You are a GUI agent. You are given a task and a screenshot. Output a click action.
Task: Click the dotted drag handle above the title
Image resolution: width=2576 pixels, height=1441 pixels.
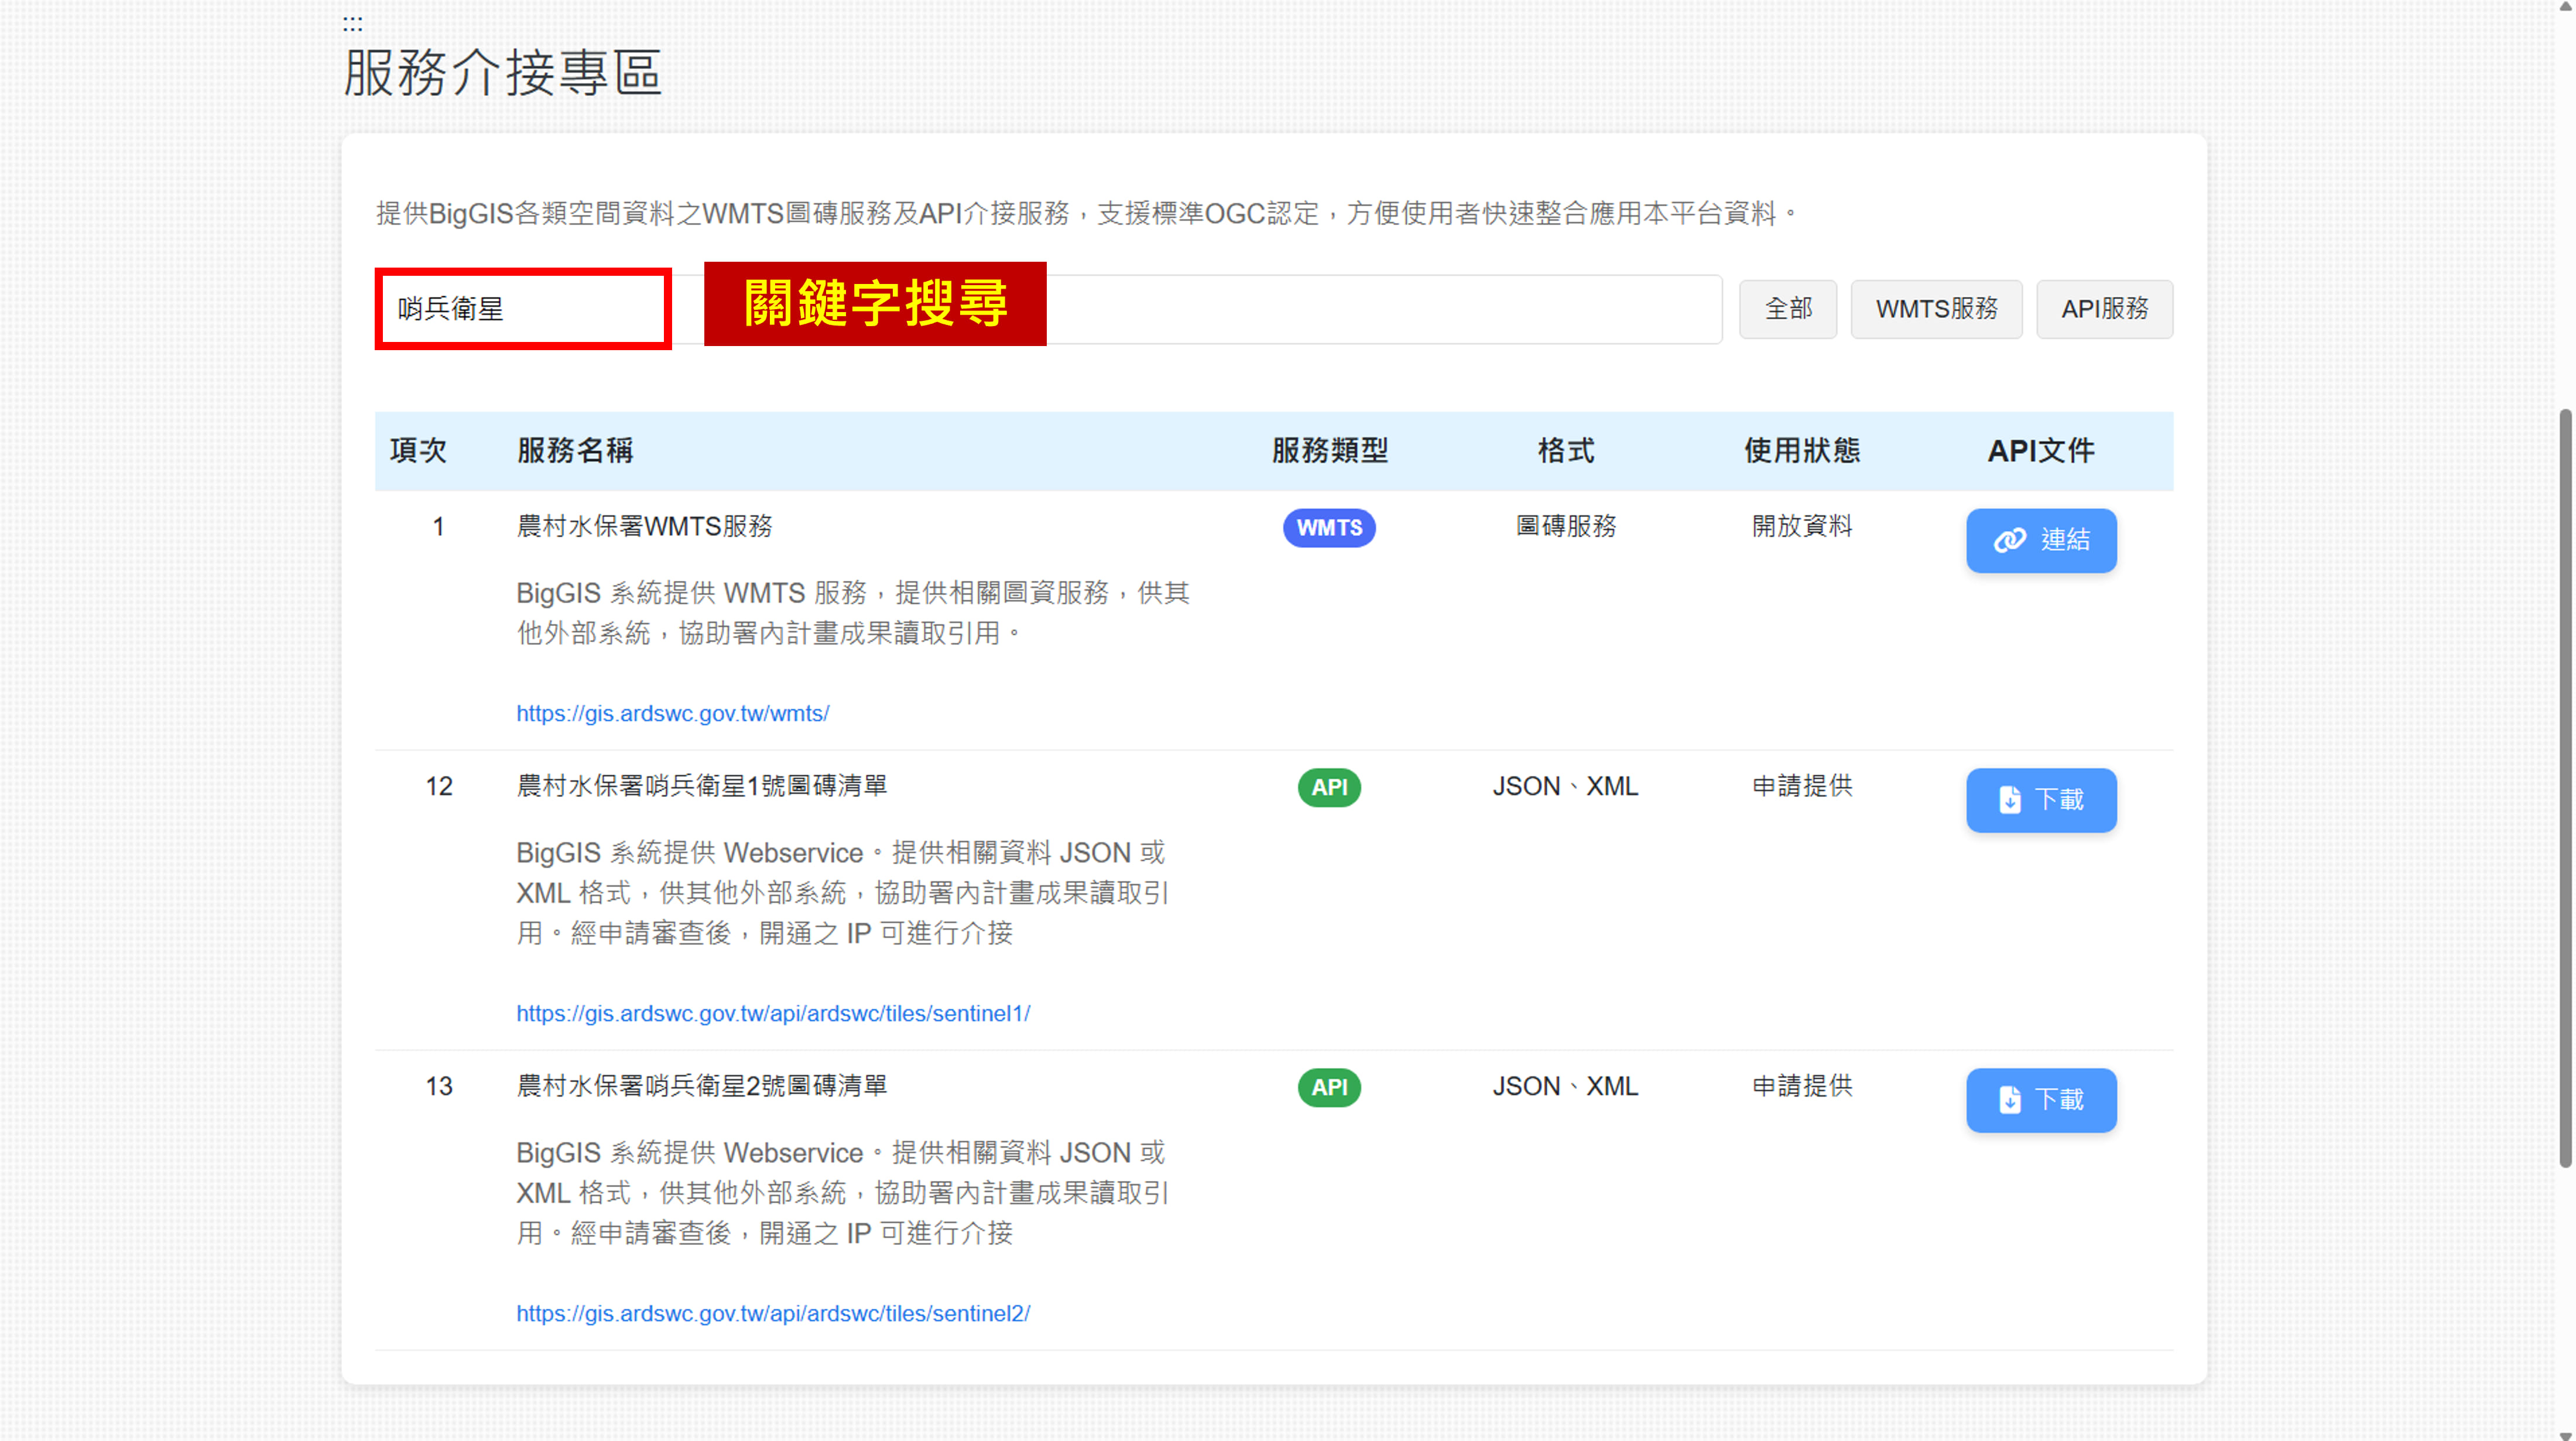[352, 23]
